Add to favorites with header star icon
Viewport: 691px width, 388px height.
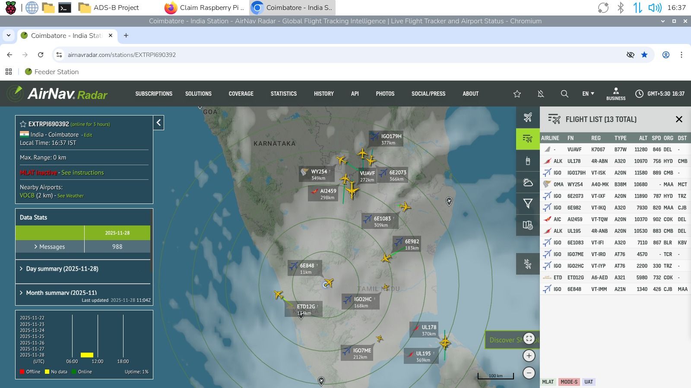[x=517, y=94]
